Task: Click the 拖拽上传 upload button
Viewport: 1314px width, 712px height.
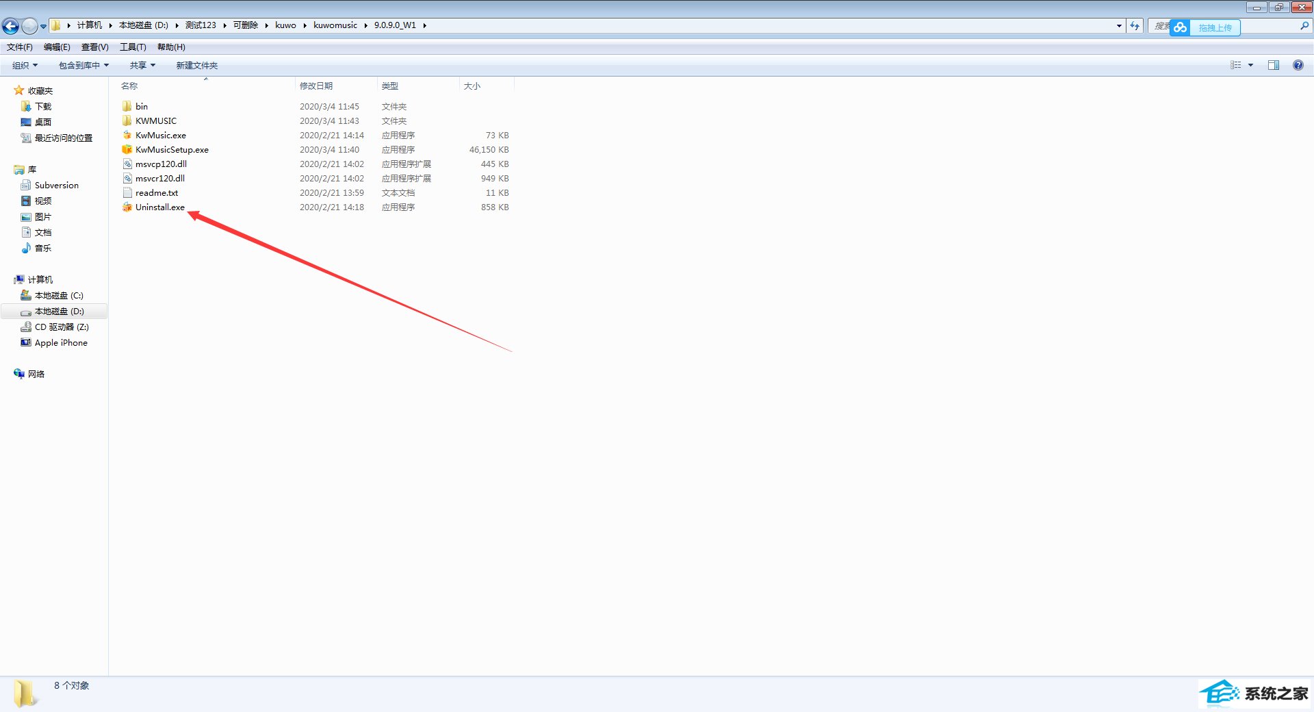Action: point(1215,27)
